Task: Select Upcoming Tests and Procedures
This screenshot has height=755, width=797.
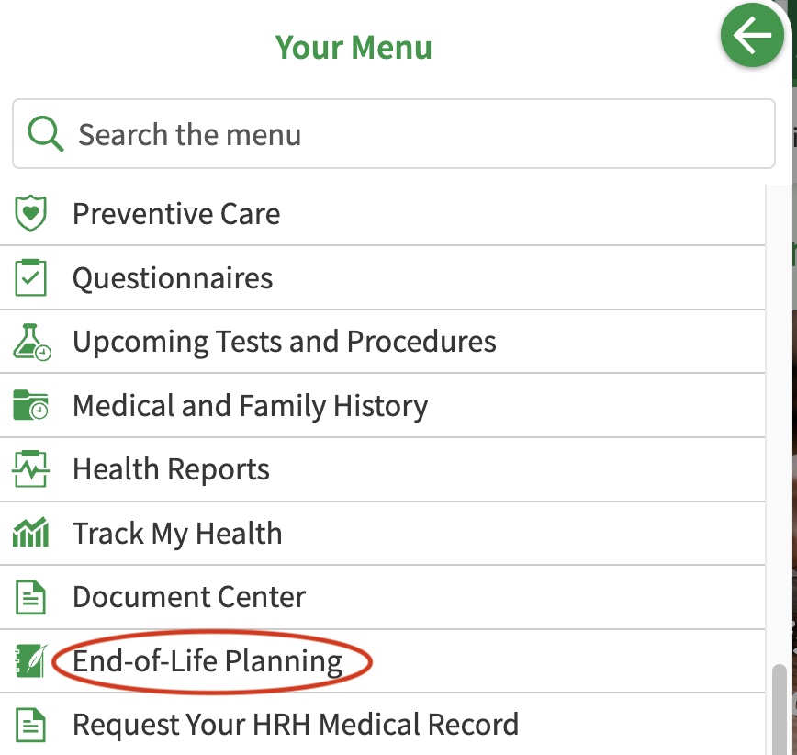Action: point(382,342)
